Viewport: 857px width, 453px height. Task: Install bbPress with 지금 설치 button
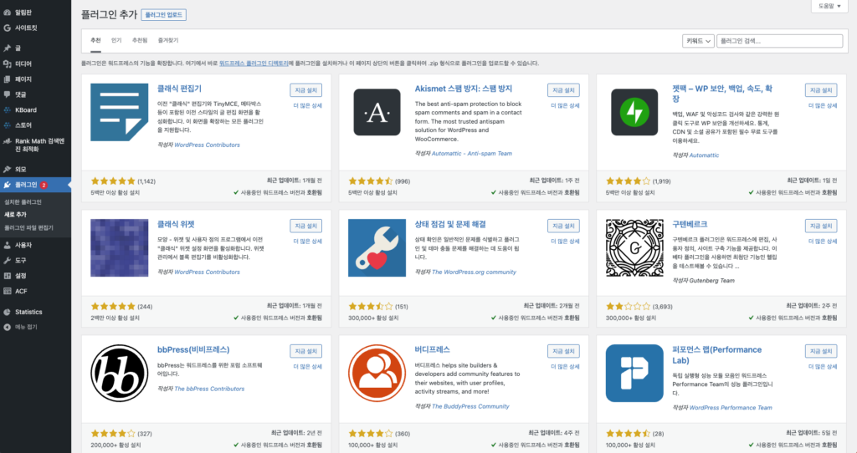click(306, 351)
